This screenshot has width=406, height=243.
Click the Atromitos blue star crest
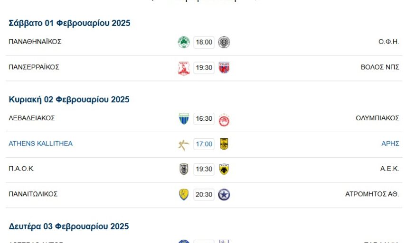tap(224, 195)
